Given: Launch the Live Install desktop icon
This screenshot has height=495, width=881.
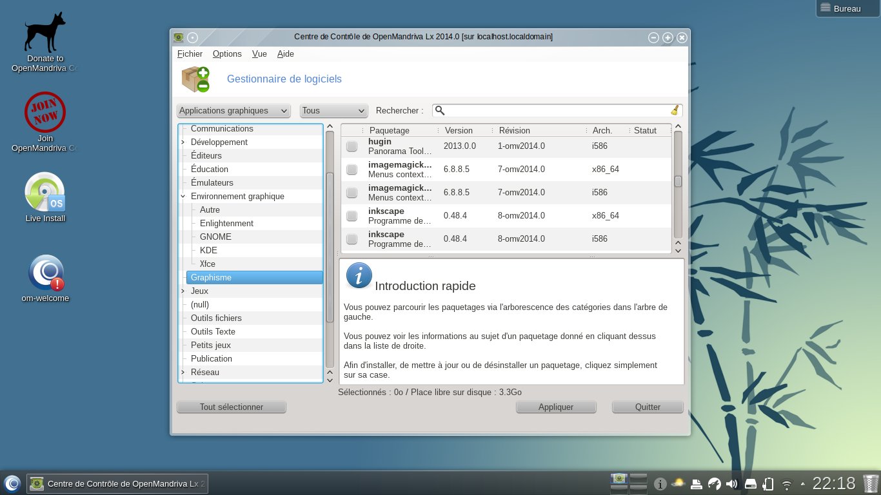Looking at the screenshot, I should coord(45,197).
